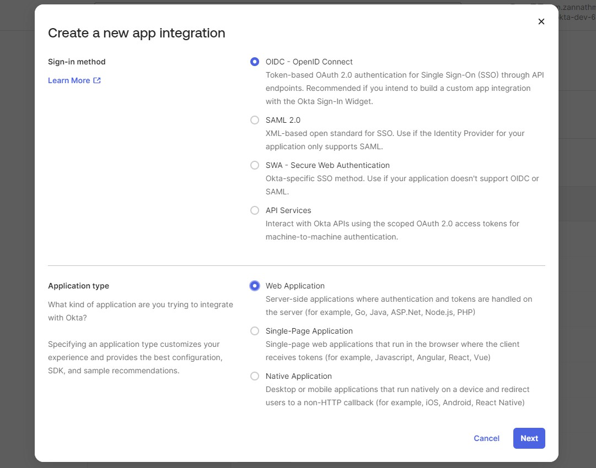
Task: Select the SWA - Secure Web Authentication radio button
Action: pyautogui.click(x=254, y=165)
